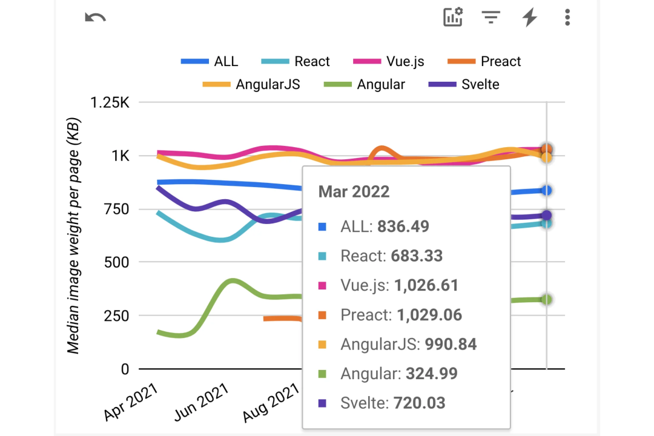Image resolution: width=654 pixels, height=436 pixels.
Task: Click the green Angular endpoint marker
Action: click(x=546, y=300)
